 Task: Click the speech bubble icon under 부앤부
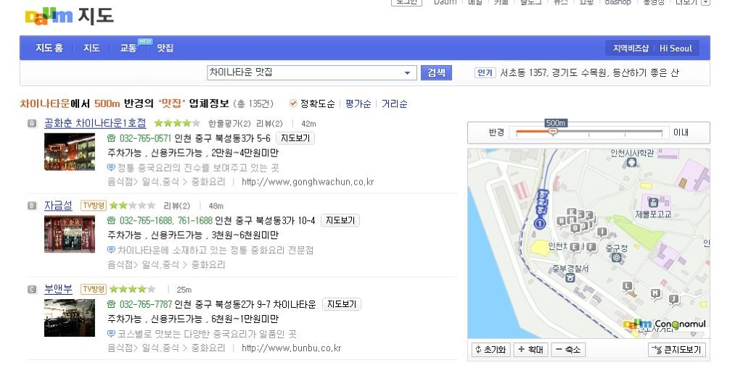pos(111,333)
